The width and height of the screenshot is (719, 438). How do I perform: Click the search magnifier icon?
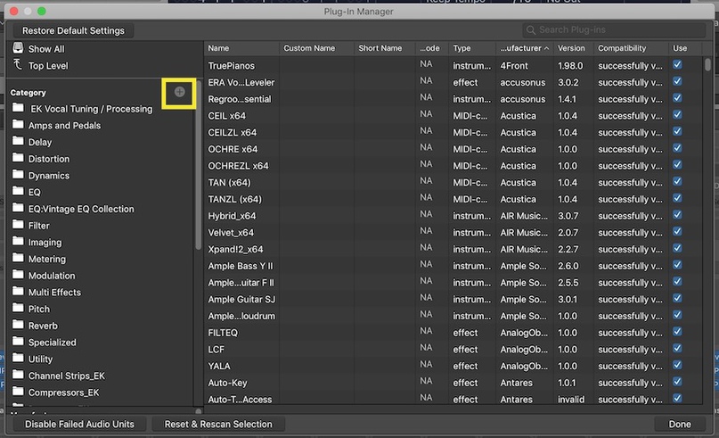tap(530, 29)
